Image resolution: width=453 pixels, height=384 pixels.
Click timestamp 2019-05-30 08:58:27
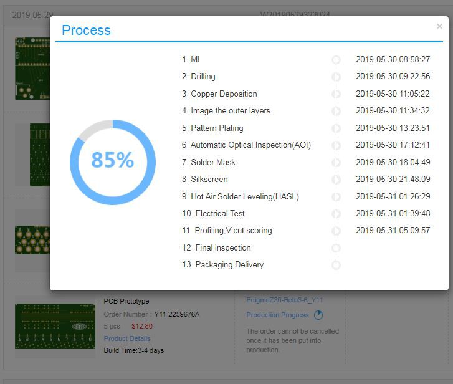pyautogui.click(x=393, y=59)
